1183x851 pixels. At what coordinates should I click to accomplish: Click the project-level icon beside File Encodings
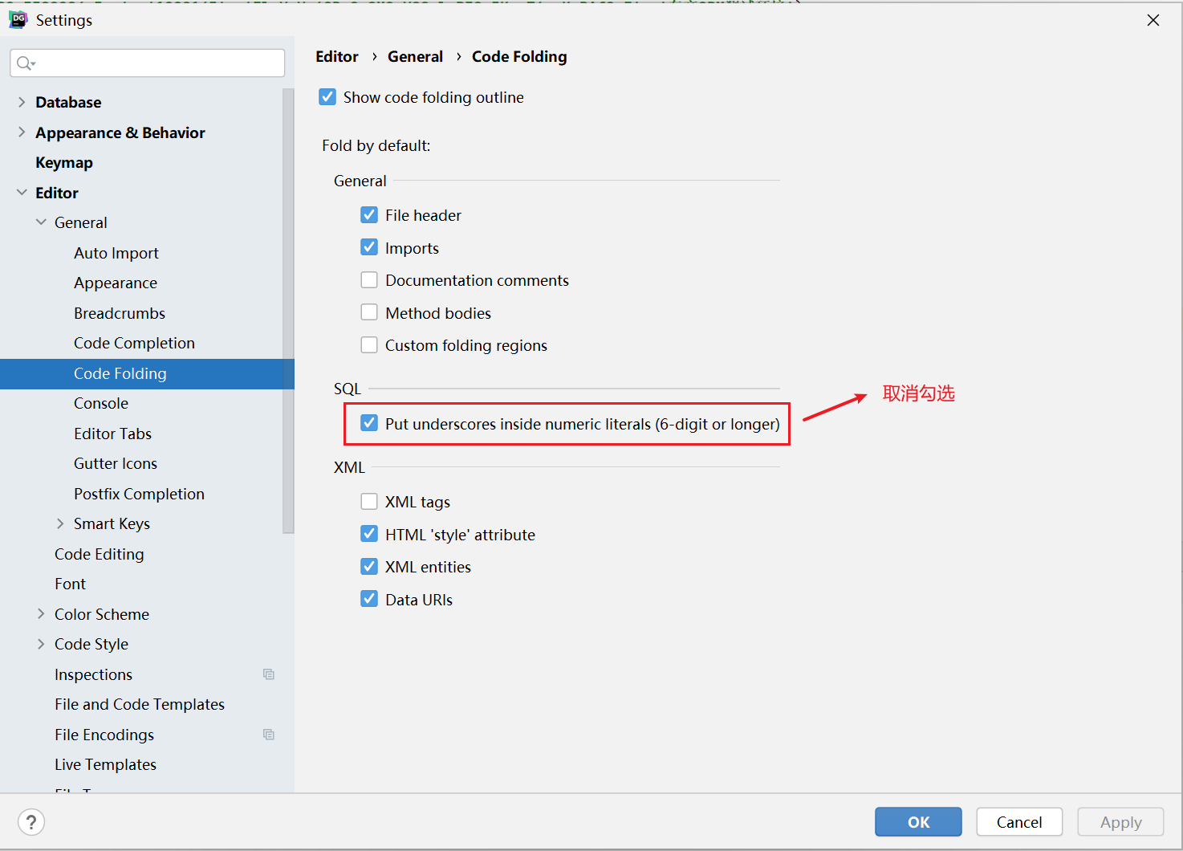(269, 735)
